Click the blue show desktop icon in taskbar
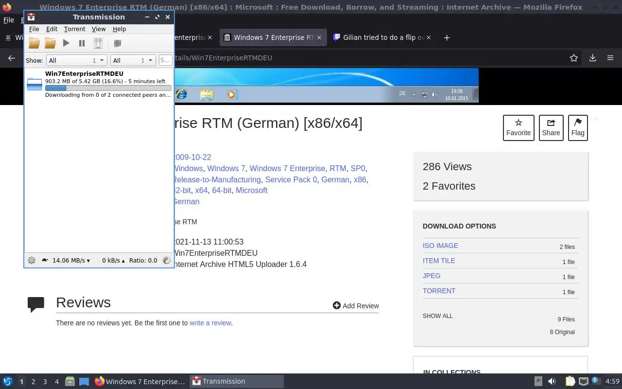622x389 pixels. [x=84, y=382]
